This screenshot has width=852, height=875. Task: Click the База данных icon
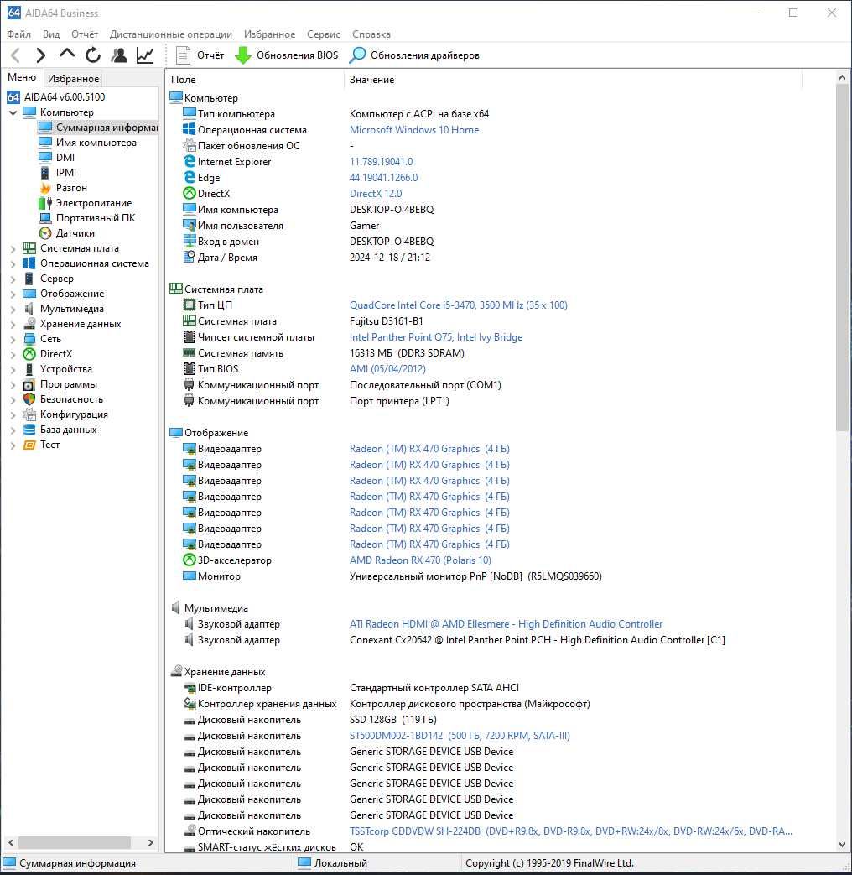[29, 430]
